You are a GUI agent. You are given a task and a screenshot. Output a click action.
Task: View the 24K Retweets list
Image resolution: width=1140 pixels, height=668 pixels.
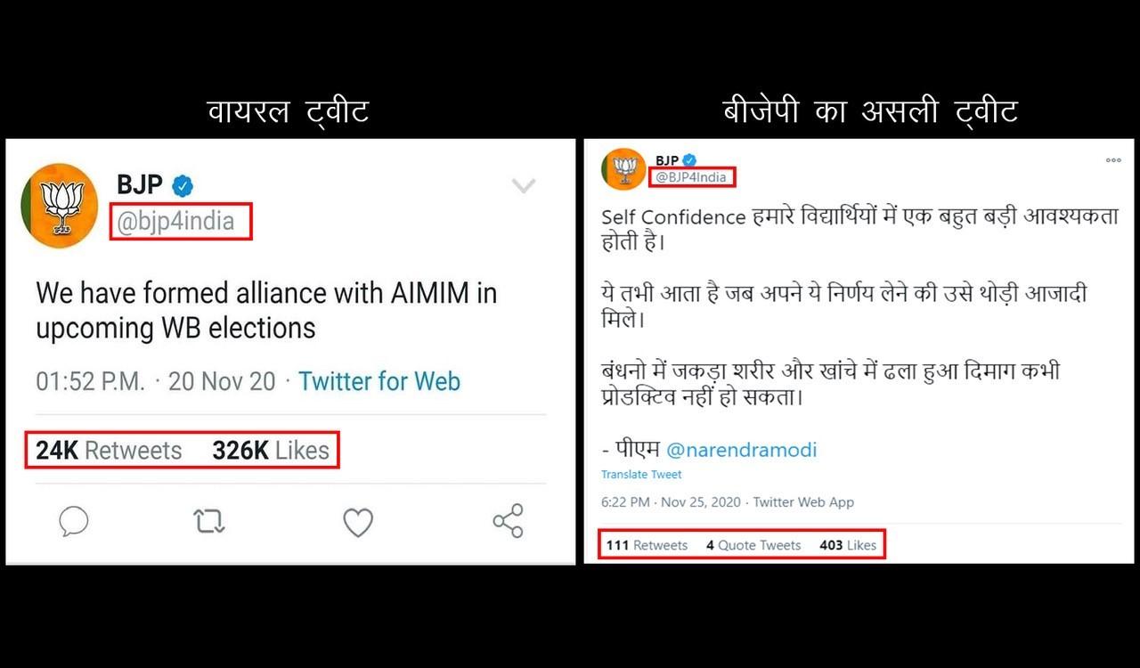click(x=109, y=451)
